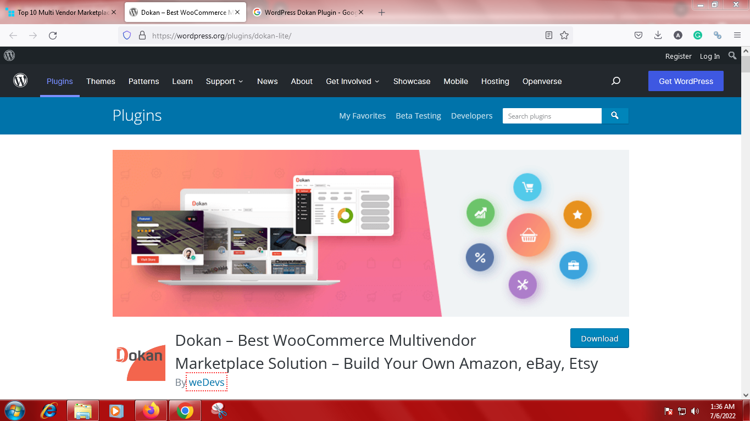This screenshot has height=421, width=750.
Task: Close the Dokan Best WooCommerce tab
Action: (x=237, y=12)
